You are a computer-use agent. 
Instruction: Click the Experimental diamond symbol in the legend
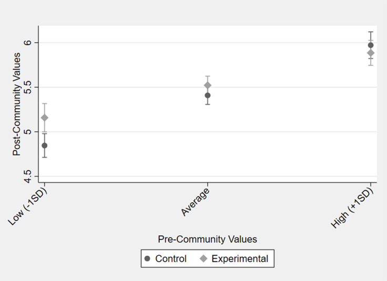tap(203, 258)
